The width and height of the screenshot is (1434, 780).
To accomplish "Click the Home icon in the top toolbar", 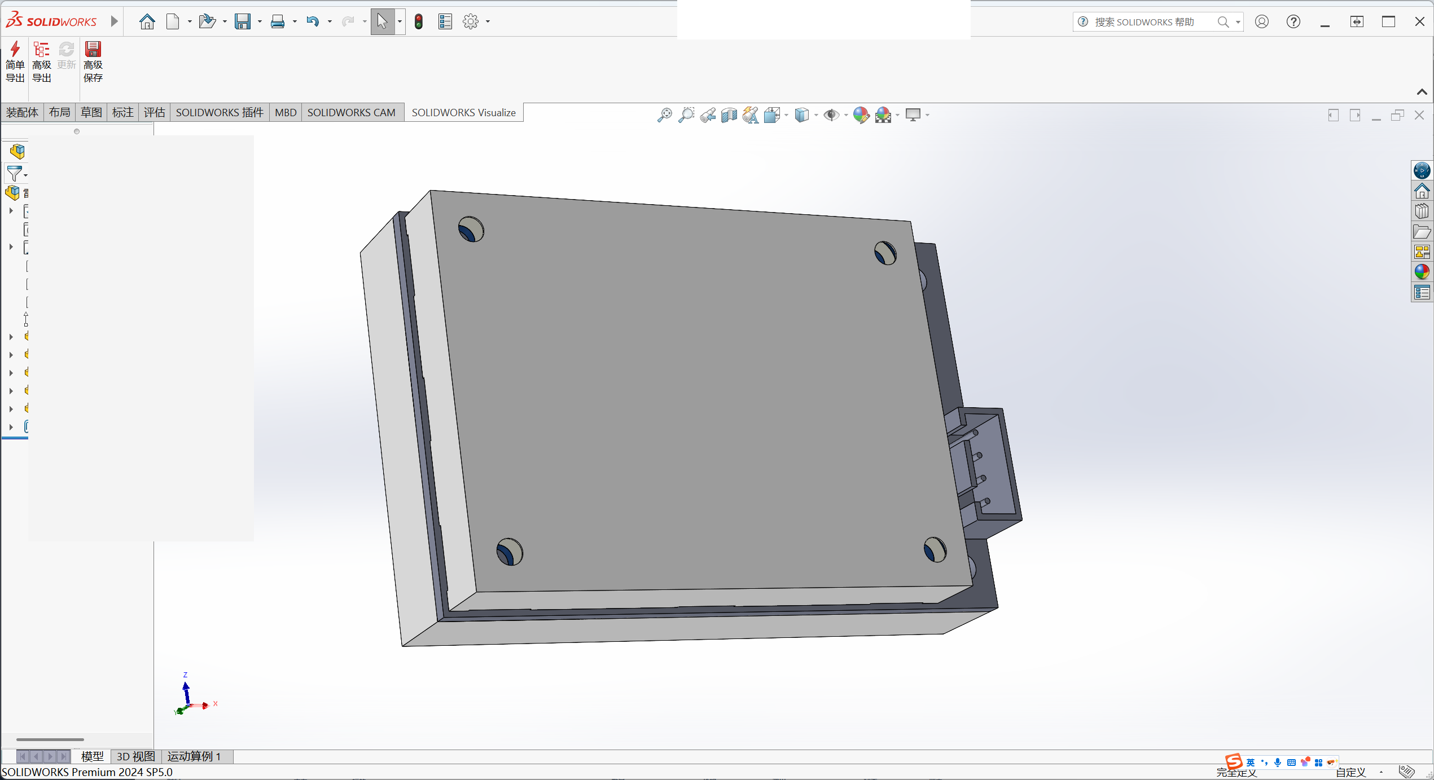I will (147, 21).
